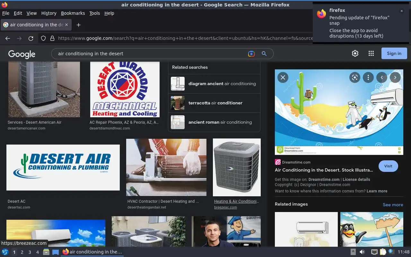Select Firefox window in taskbar
The image size is (411, 257).
click(92, 252)
